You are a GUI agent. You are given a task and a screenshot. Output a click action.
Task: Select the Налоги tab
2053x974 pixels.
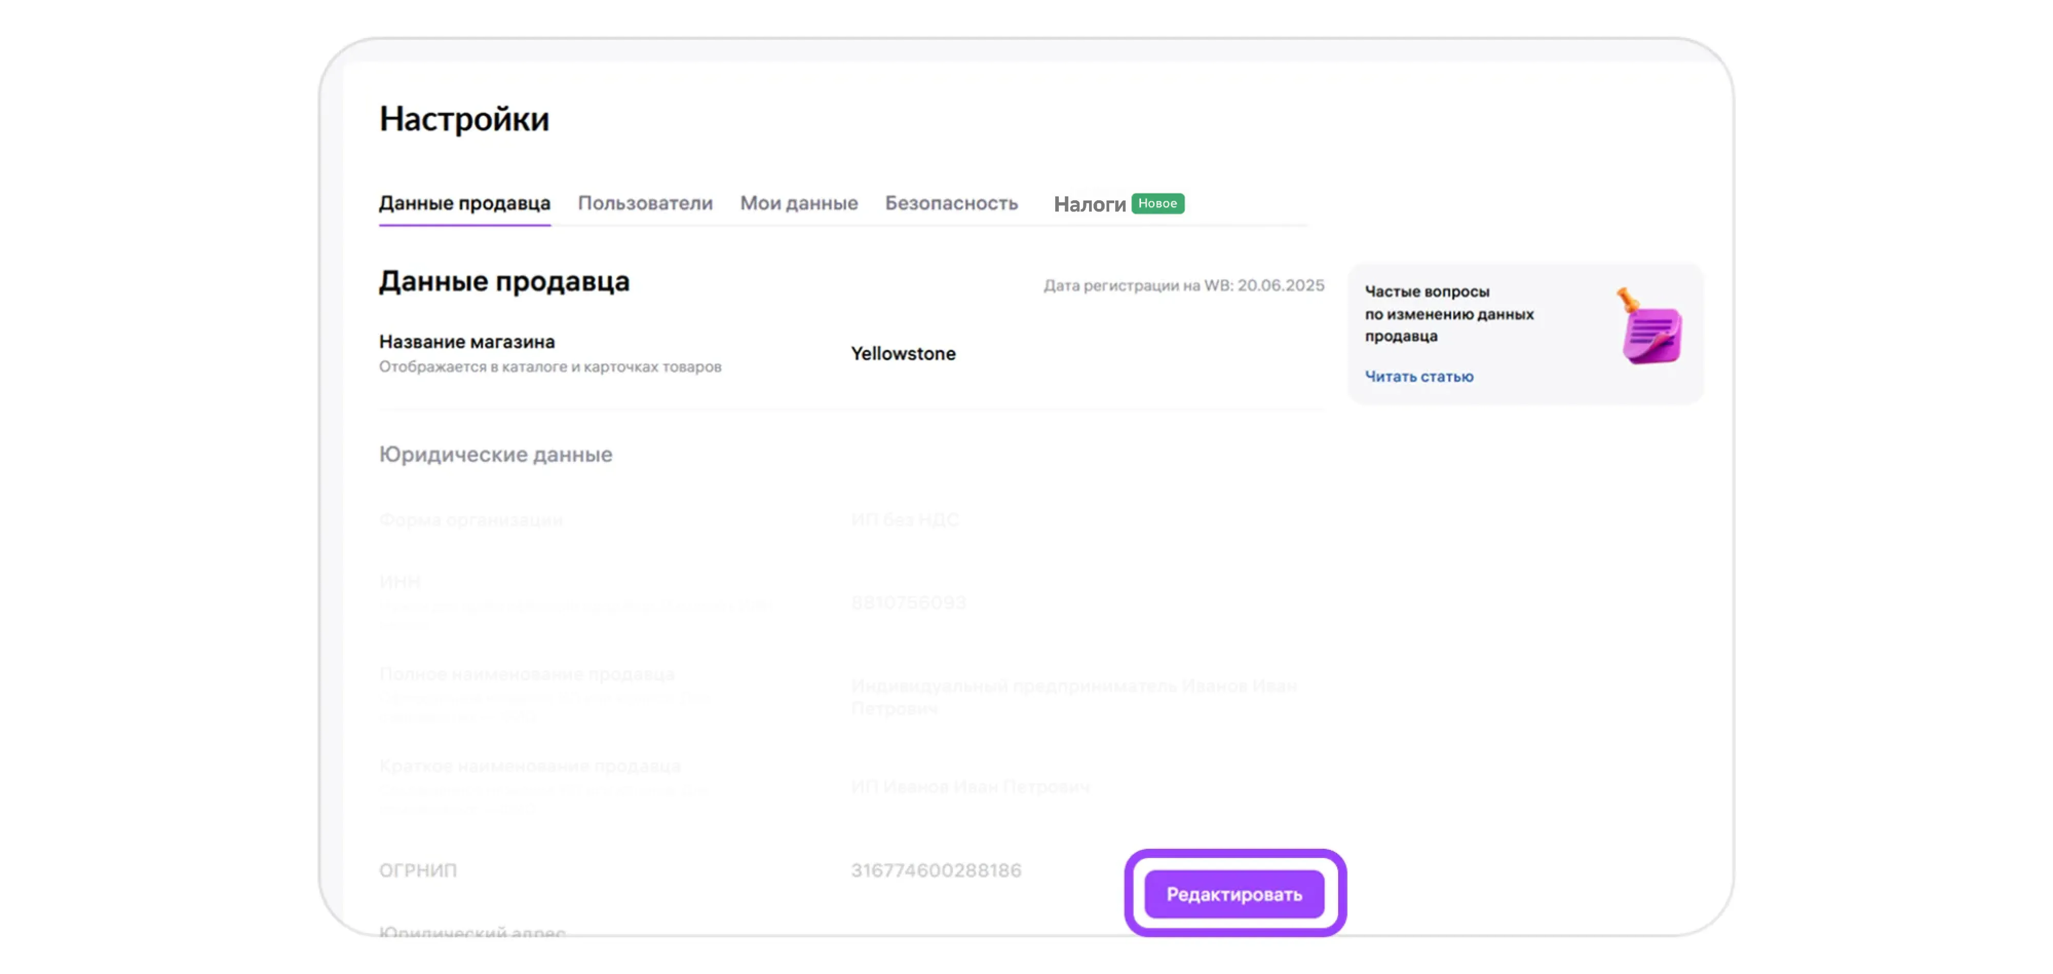click(1089, 205)
